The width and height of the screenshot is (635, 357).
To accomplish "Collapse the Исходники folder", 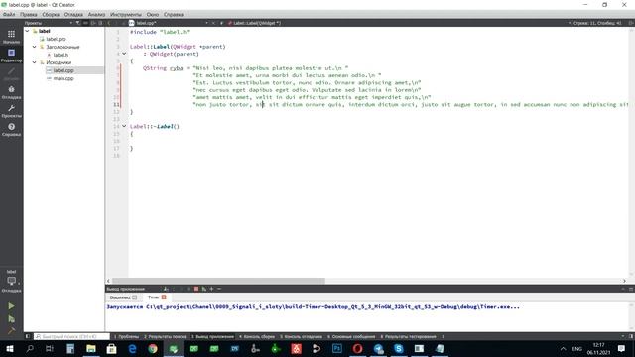I will click(35, 62).
